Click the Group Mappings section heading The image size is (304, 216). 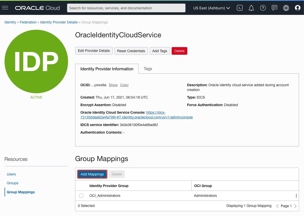102,159
